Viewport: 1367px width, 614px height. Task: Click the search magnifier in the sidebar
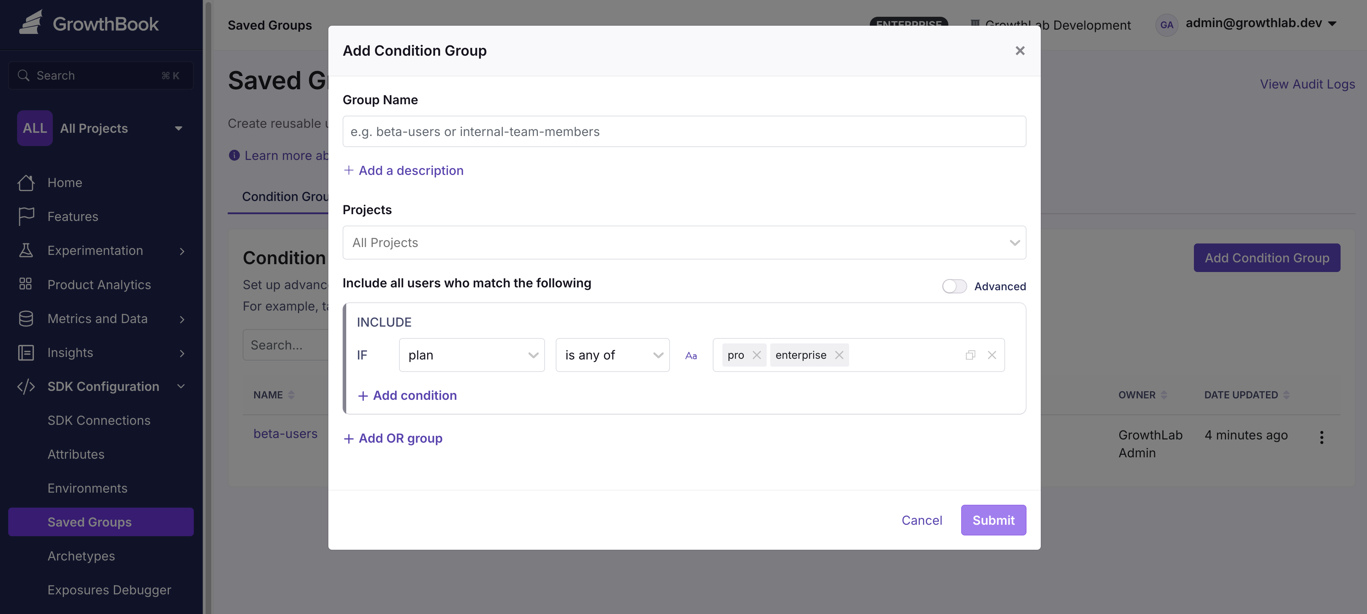coord(23,75)
